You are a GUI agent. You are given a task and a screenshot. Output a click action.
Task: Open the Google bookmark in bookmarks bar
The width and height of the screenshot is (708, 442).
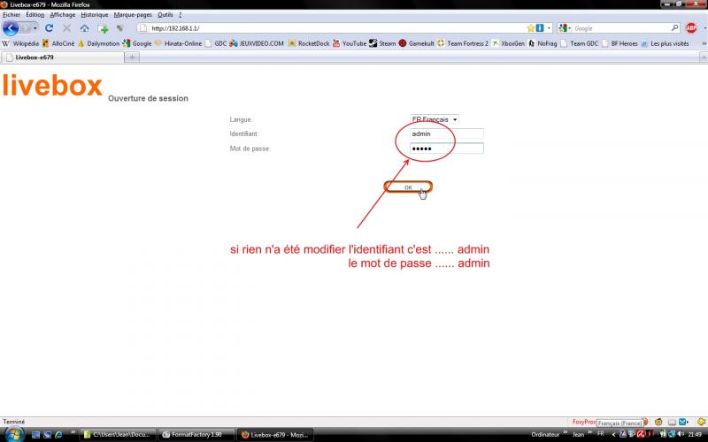137,43
